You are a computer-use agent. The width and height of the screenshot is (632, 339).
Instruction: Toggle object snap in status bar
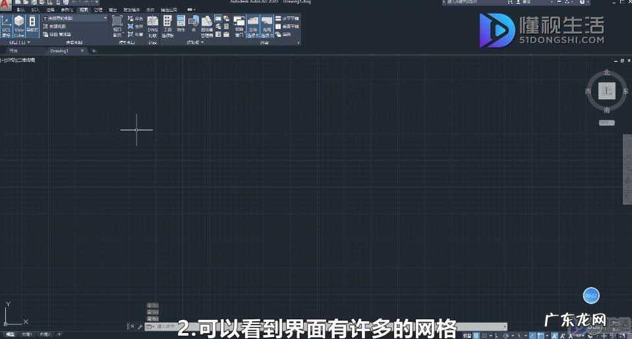tap(540, 335)
